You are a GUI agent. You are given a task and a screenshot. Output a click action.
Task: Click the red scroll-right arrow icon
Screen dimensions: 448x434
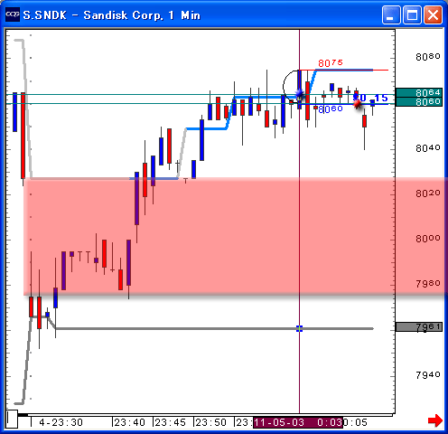click(435, 420)
